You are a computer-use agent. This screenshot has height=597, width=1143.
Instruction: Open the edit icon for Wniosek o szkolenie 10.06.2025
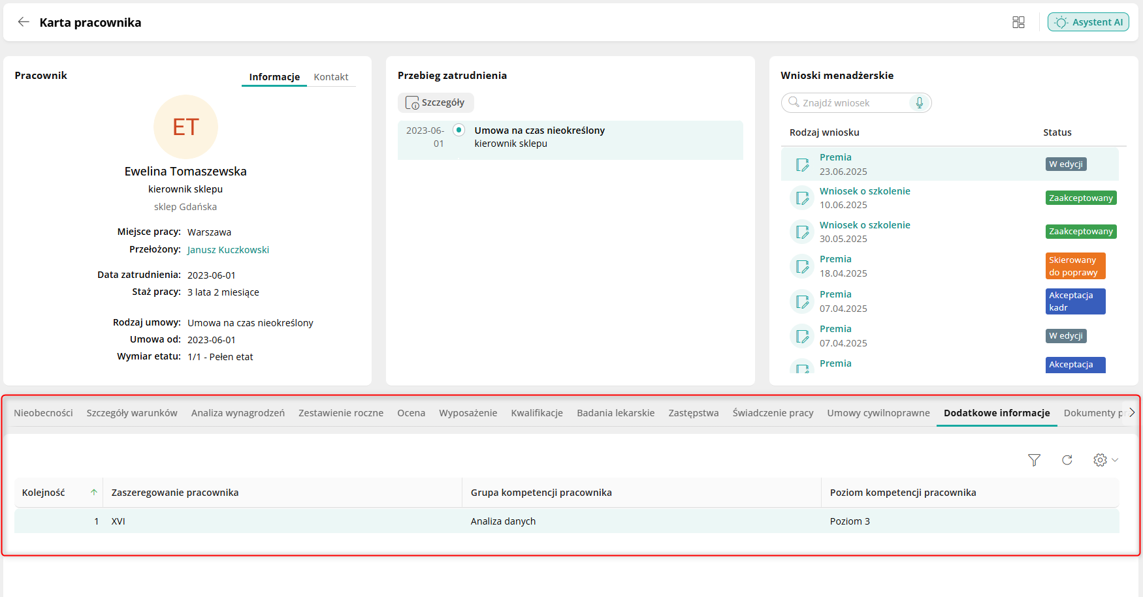(802, 198)
